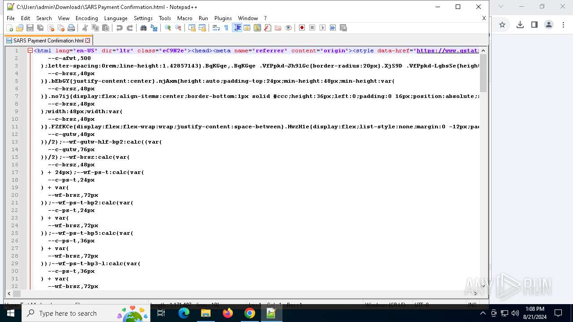Toggle the monitoring eye icon
The width and height of the screenshot is (573, 322).
coord(288,28)
